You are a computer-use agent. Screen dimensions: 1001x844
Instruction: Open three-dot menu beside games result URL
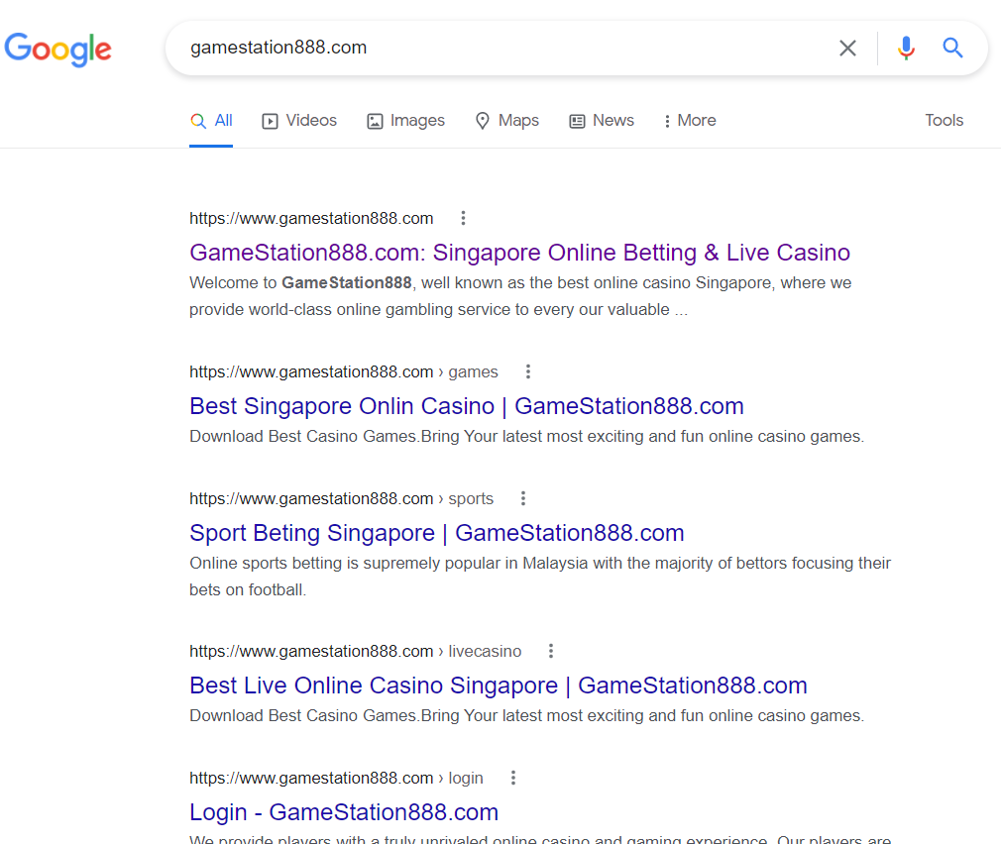528,371
